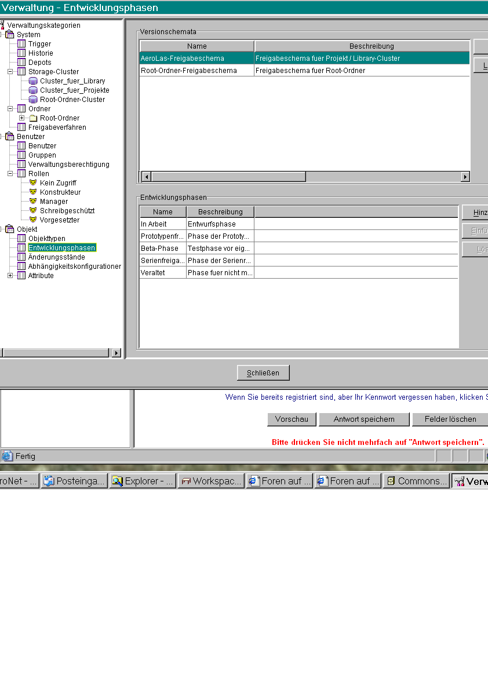
Task: Select the In Arbeit phase row
Action: coord(299,224)
